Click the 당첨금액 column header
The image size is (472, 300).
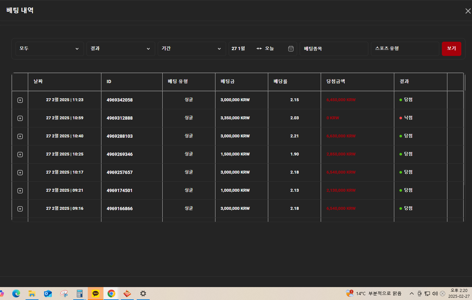click(336, 81)
